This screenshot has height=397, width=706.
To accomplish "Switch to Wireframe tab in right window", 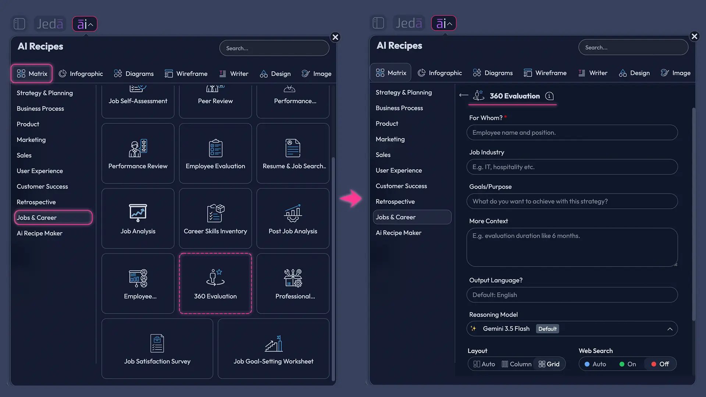I will click(545, 73).
